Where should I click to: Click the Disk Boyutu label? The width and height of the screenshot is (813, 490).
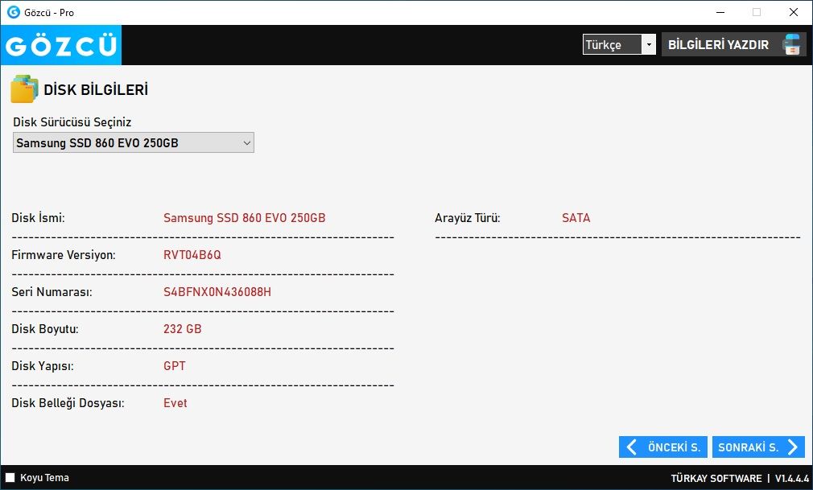[x=45, y=329]
